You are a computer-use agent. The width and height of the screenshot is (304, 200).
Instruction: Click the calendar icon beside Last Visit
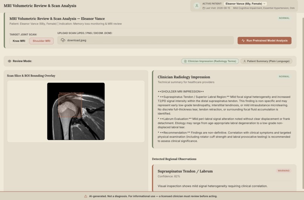point(204,8)
